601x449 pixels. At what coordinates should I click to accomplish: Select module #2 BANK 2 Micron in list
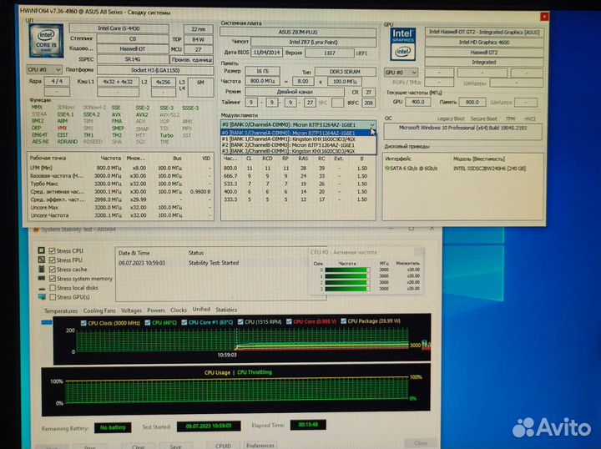pyautogui.click(x=298, y=145)
